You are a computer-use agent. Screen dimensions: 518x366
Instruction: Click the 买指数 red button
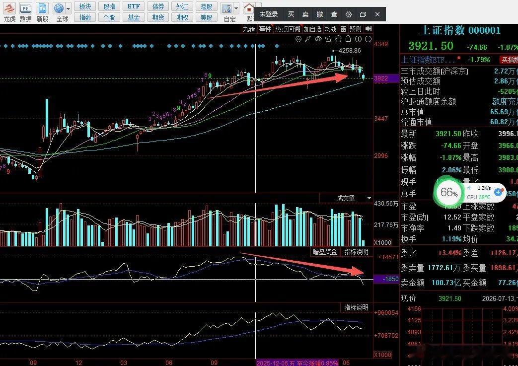point(509,60)
